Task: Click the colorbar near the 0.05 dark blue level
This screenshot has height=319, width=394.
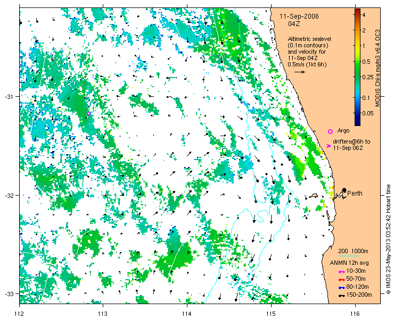Action: click(357, 113)
